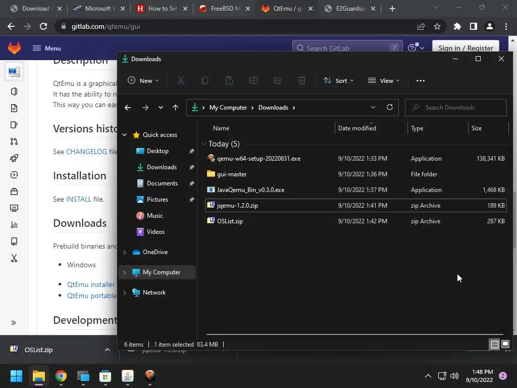Switch to the Download browser tab
The width and height of the screenshot is (517, 388).
36,9
